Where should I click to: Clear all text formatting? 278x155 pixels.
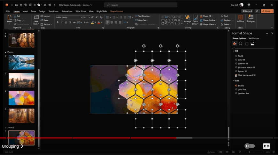pyautogui.click(x=101, y=17)
